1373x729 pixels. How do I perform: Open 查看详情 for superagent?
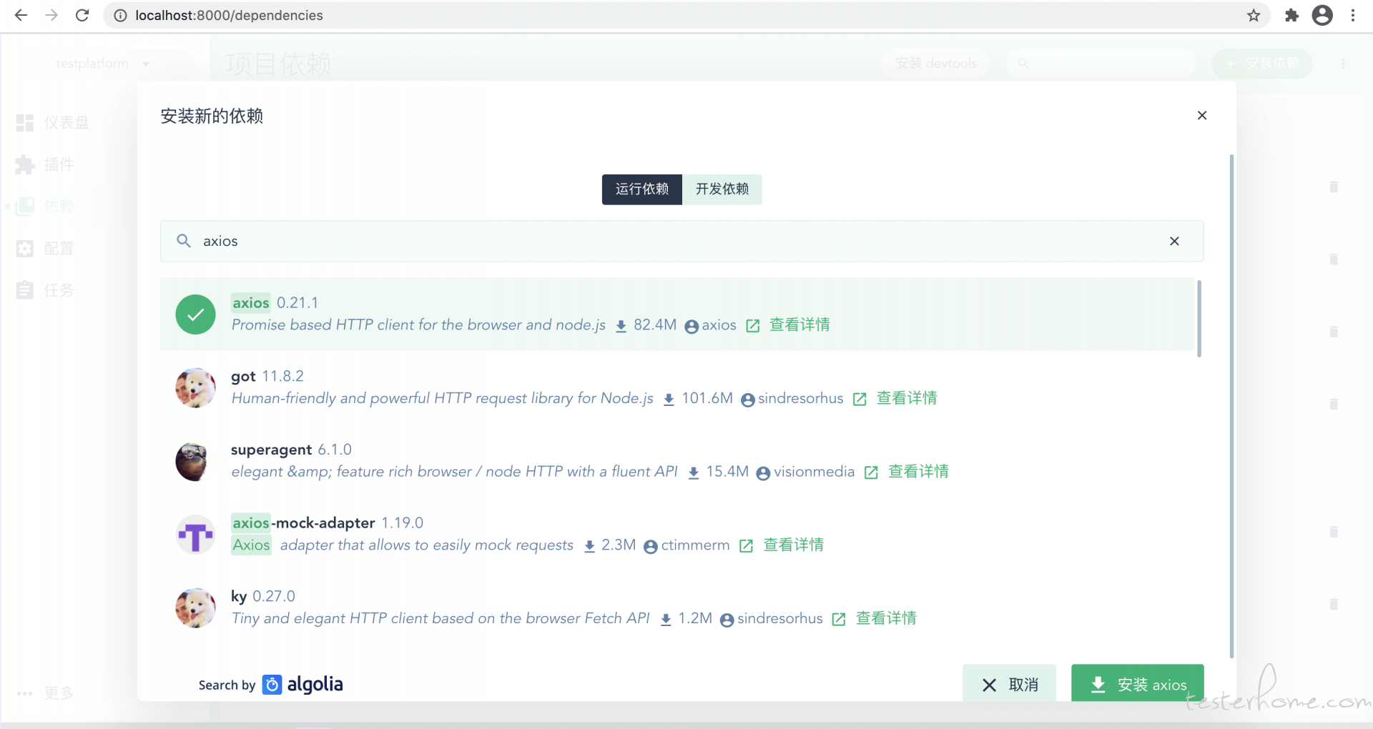coord(918,472)
